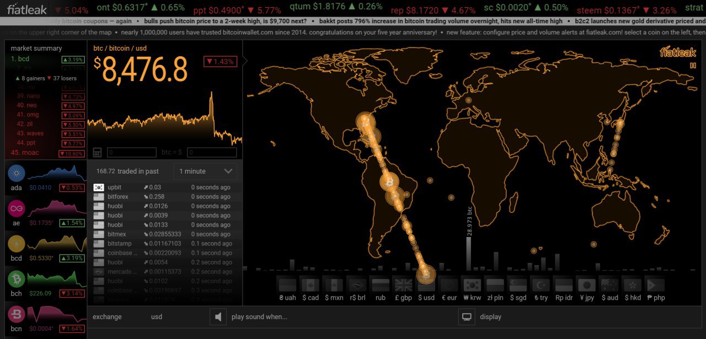This screenshot has width=706, height=339.
Task: Choose the usd currency flag
Action: [426, 285]
